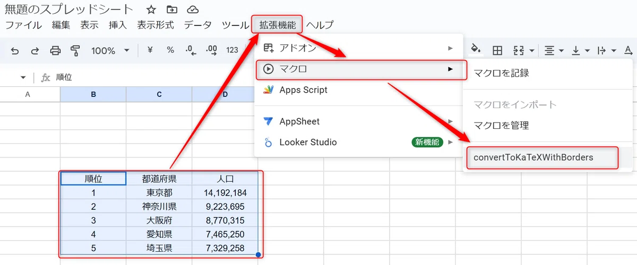
Task: Click the text rotation icon
Action: (x=629, y=50)
